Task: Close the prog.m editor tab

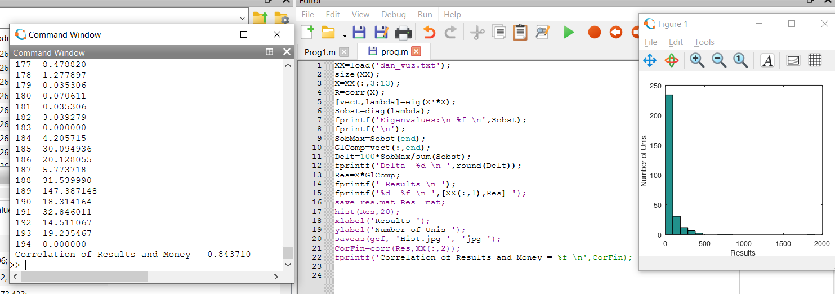Action: click(x=416, y=52)
